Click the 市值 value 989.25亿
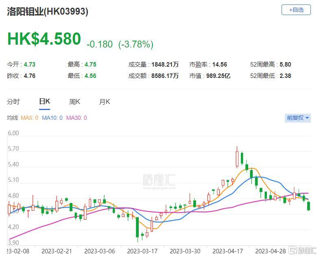 (x=218, y=76)
